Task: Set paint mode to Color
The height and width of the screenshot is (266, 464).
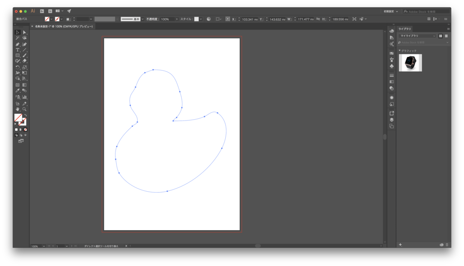Action: [x=16, y=130]
